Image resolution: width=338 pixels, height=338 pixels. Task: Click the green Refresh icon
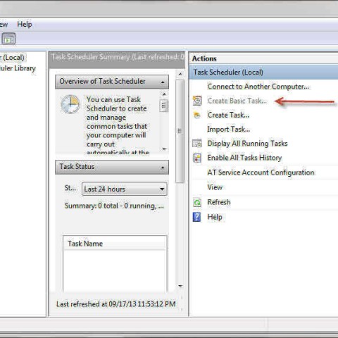197,202
